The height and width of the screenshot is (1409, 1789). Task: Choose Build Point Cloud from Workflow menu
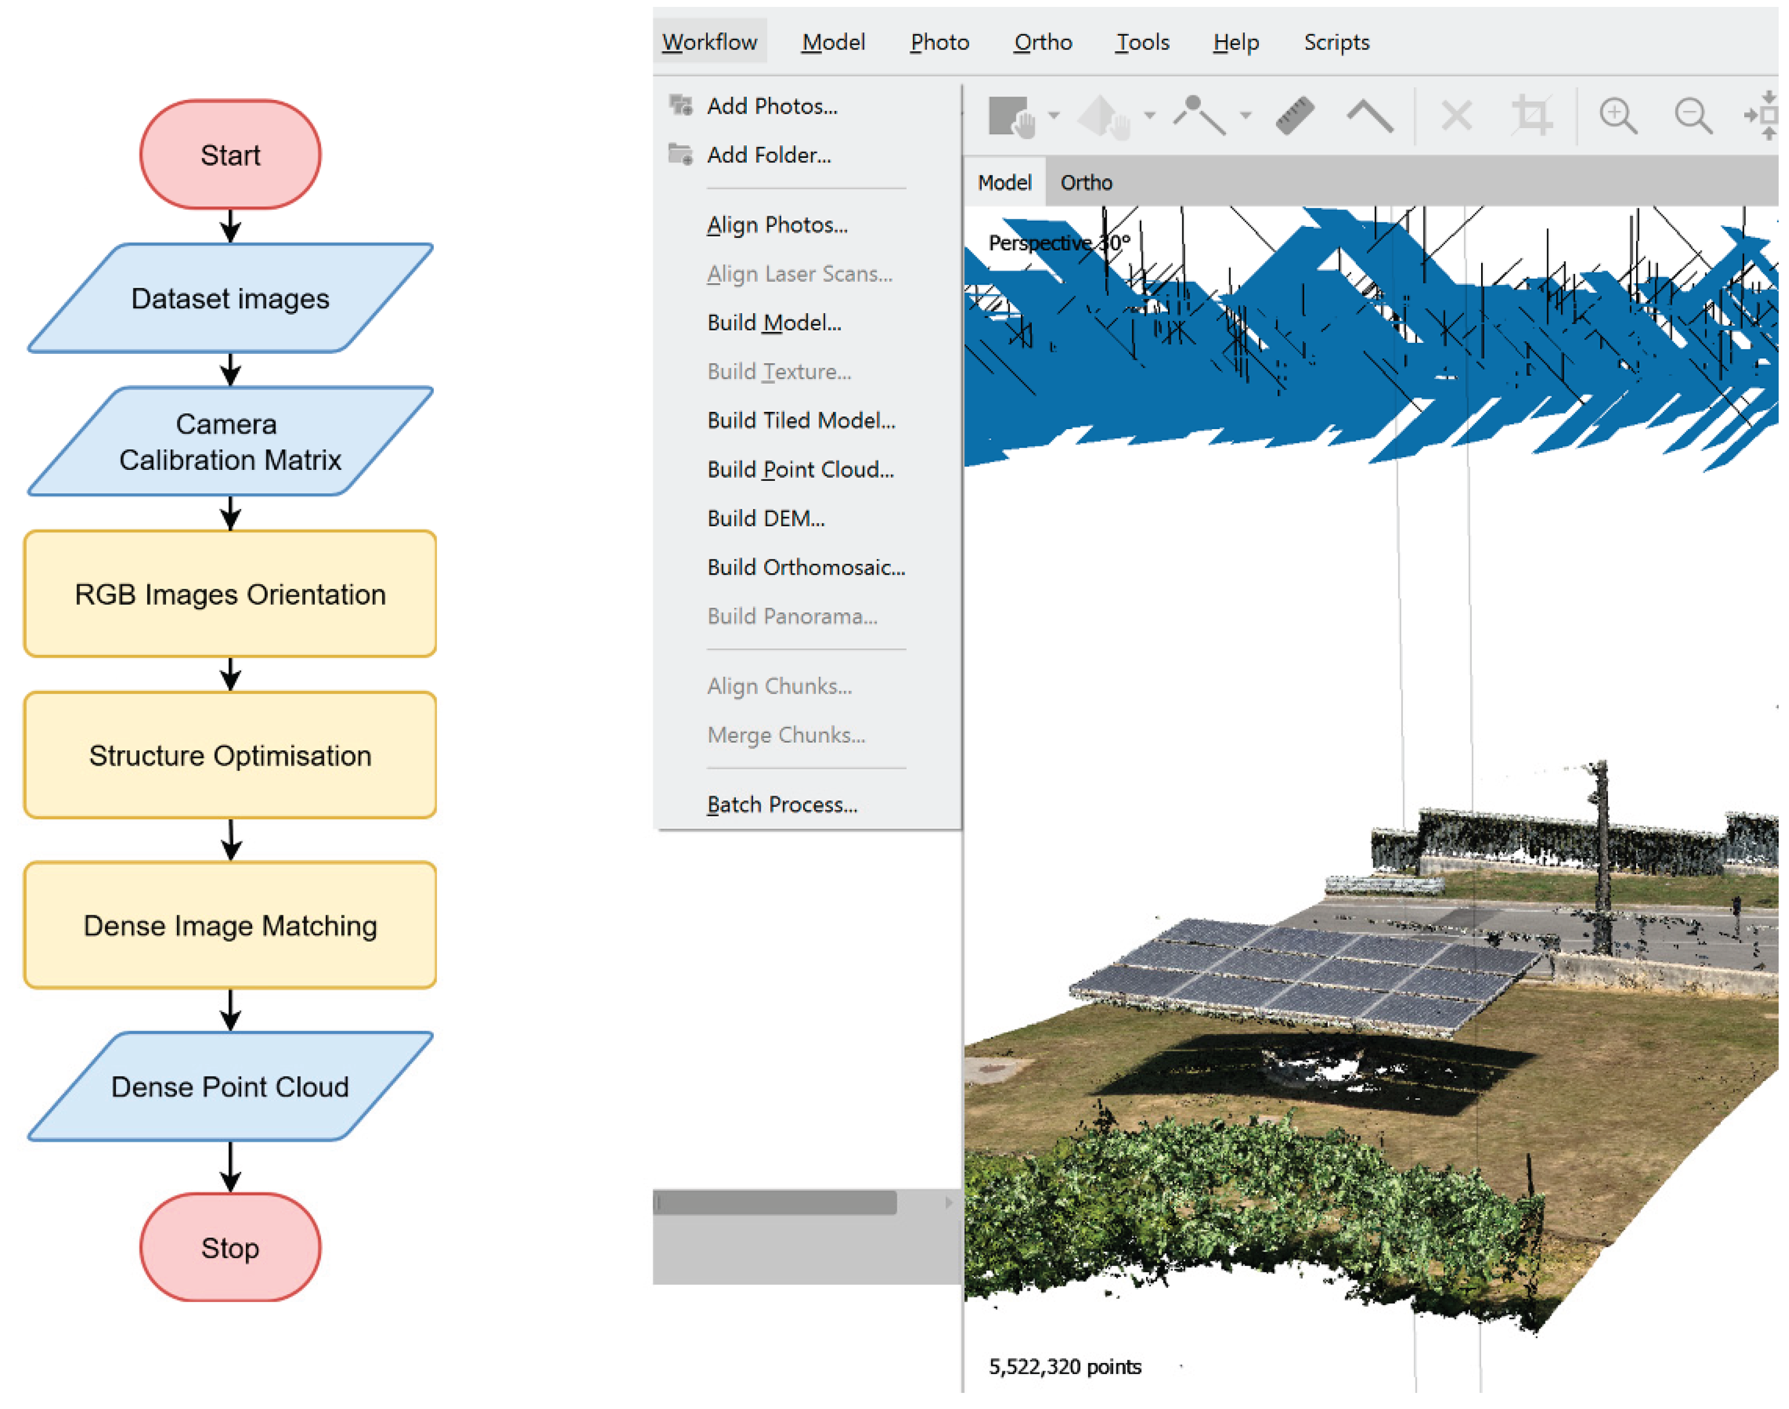click(800, 469)
